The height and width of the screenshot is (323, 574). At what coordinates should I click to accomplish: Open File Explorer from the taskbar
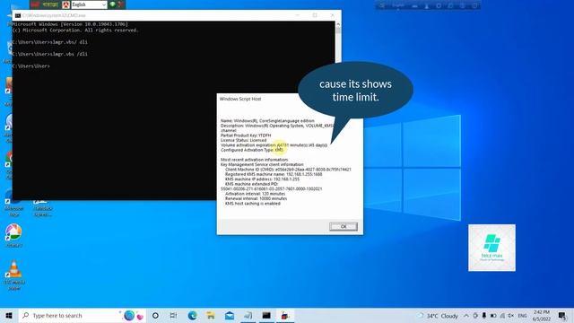(x=211, y=315)
